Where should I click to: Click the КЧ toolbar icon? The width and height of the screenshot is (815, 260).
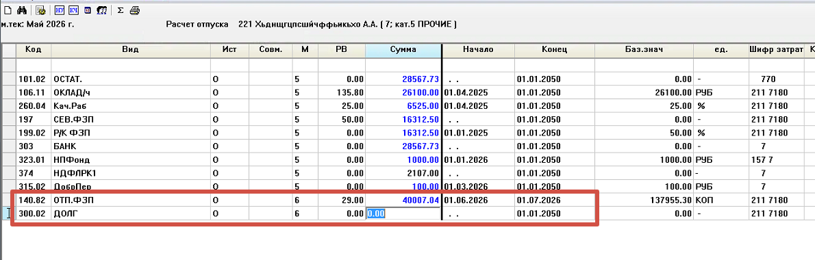click(x=73, y=10)
